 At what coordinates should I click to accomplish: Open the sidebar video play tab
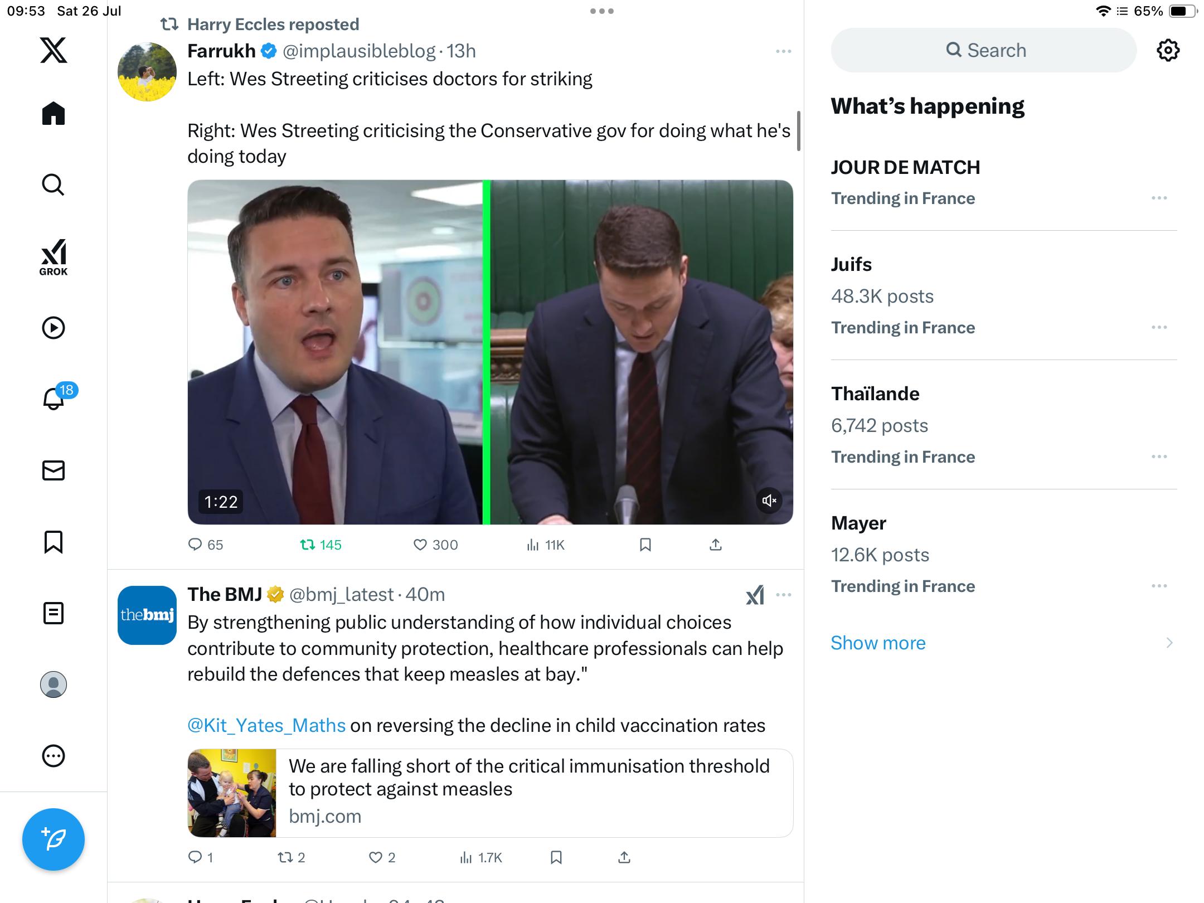54,328
